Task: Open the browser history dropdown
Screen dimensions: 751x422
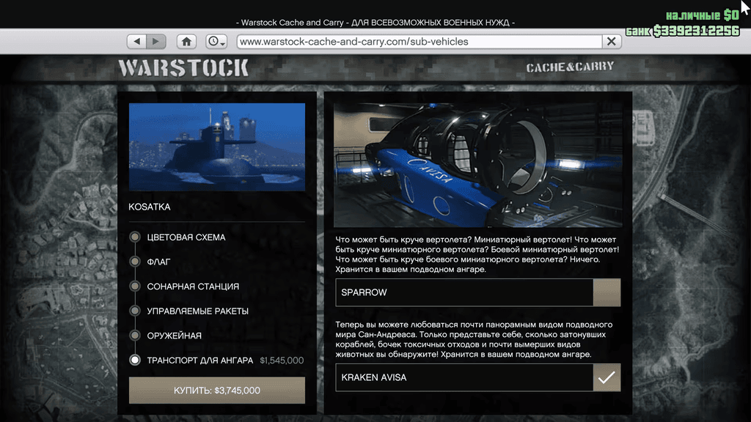Action: (x=216, y=42)
